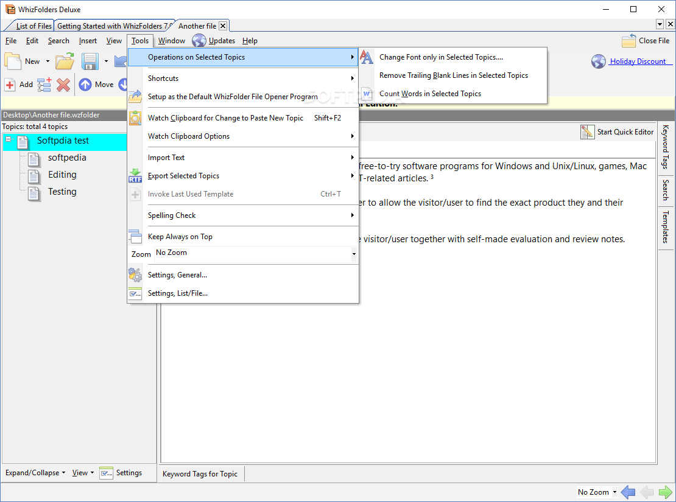Image resolution: width=676 pixels, height=502 pixels.
Task: Select Operations on Selected Topics
Action: [243, 57]
